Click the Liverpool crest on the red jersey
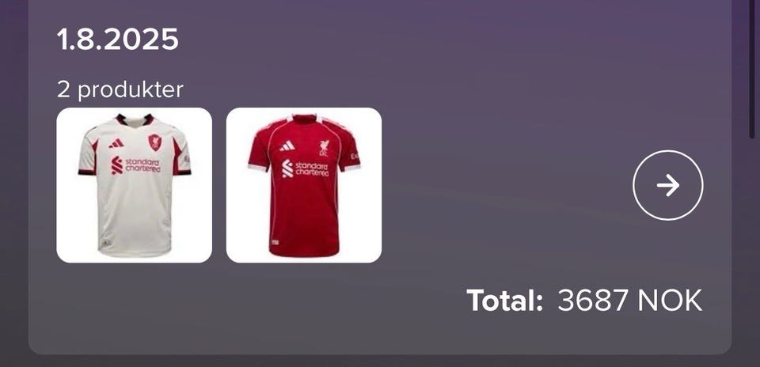 (324, 148)
